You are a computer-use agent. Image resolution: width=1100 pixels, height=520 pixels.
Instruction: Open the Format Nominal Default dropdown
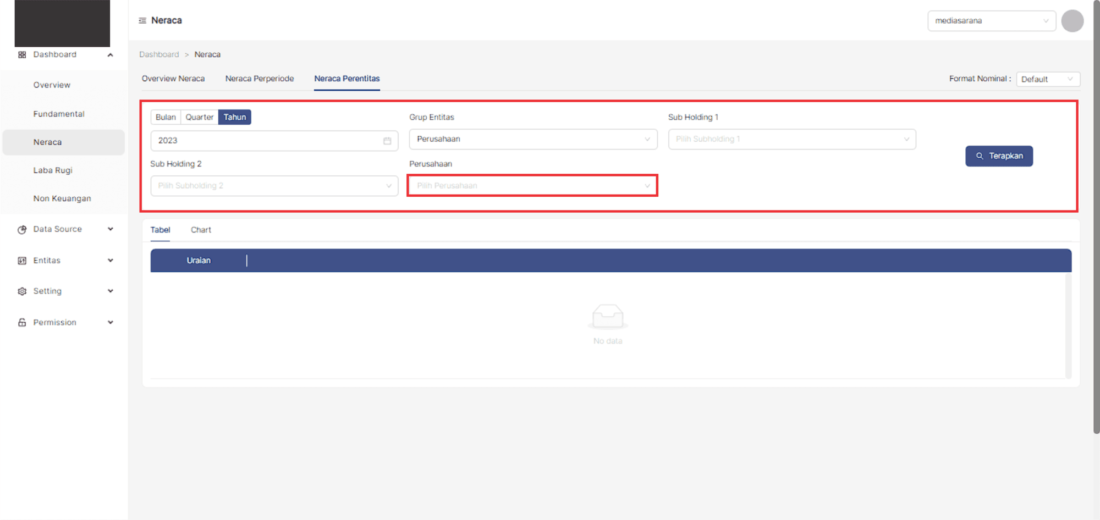pos(1047,79)
